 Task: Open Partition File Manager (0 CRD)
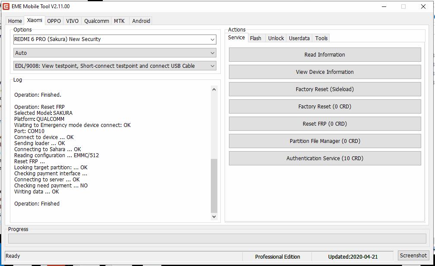click(325, 141)
